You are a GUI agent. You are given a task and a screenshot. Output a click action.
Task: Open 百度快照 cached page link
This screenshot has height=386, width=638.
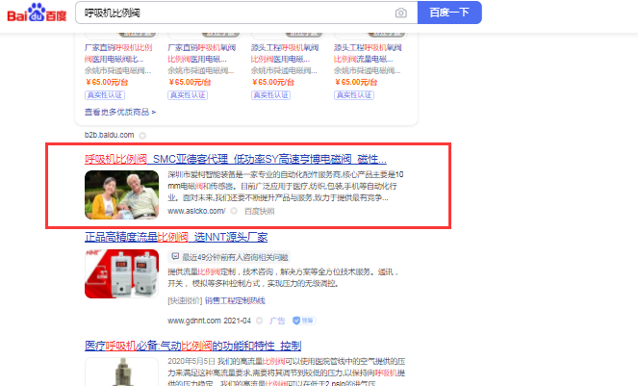259,212
